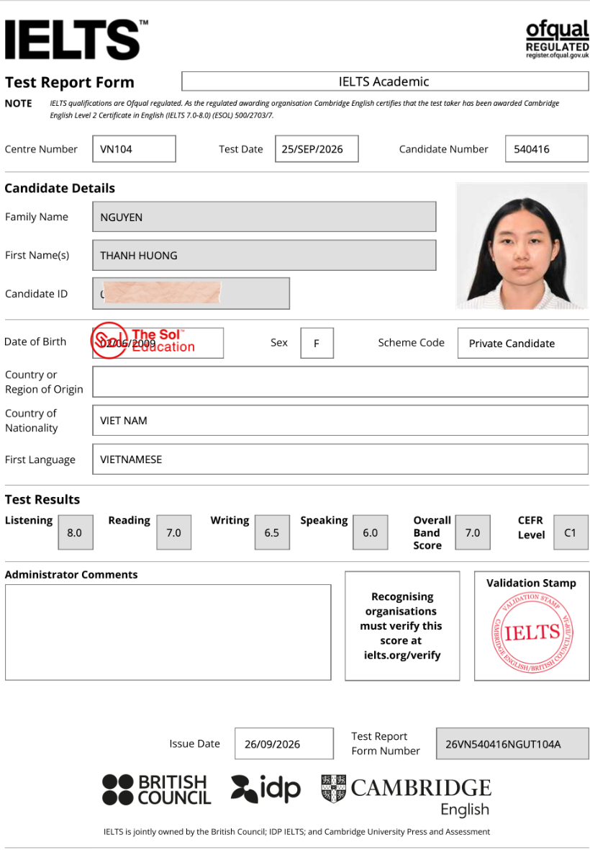Click the Test Report Form heading
590x850 pixels.
[70, 82]
